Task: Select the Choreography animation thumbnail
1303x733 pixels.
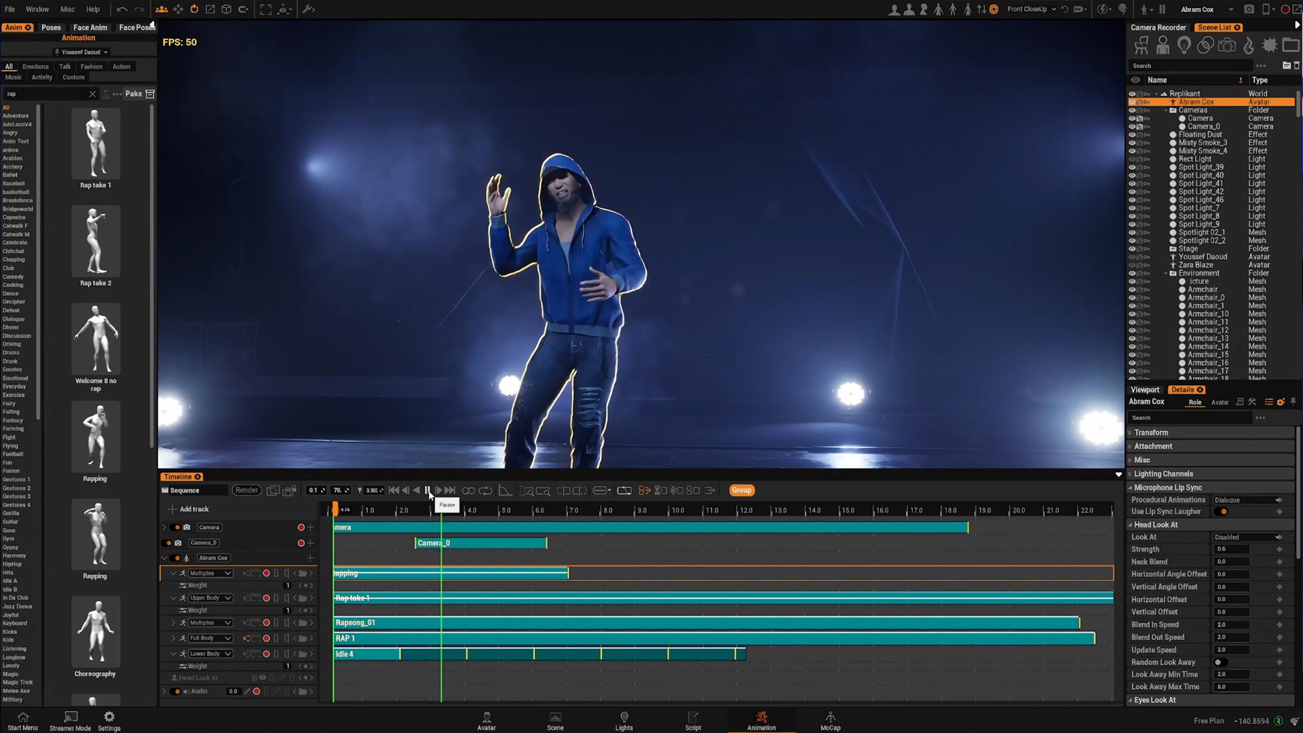Action: pyautogui.click(x=96, y=632)
